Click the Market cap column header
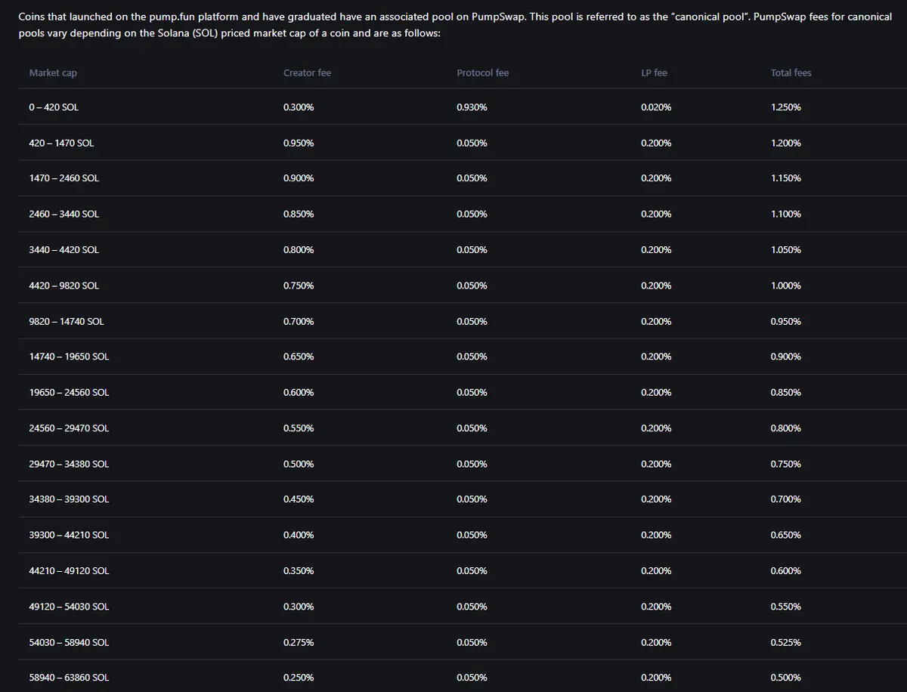The height and width of the screenshot is (692, 907). click(x=53, y=73)
